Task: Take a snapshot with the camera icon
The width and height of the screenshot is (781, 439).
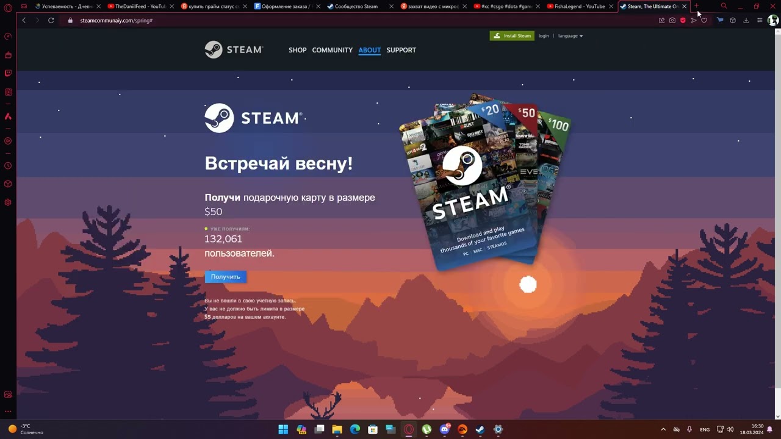Action: coord(672,20)
